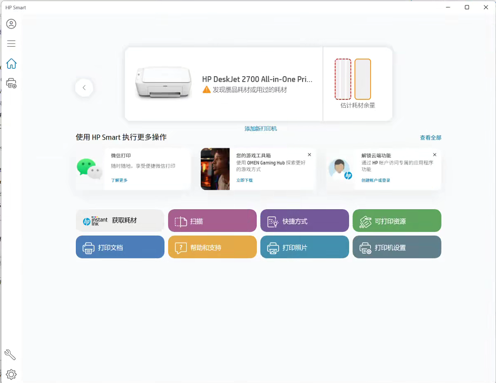Click the HP account avatar on cloud card

pyautogui.click(x=340, y=169)
